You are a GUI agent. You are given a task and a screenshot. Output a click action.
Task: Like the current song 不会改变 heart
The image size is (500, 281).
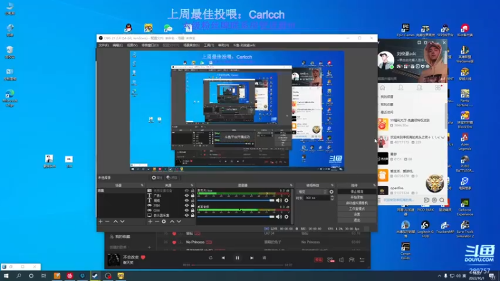click(143, 257)
